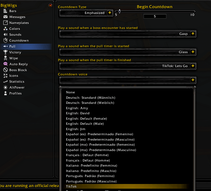
Task: Select the Victory trophy icon
Action: [5, 52]
